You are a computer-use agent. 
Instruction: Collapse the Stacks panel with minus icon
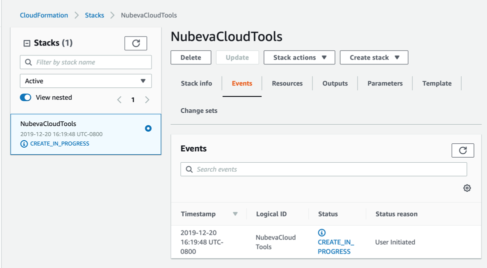27,43
